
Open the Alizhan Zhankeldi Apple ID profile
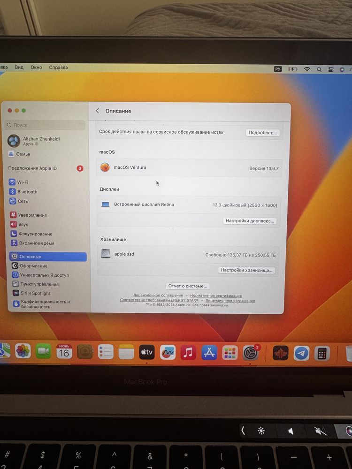coord(34,141)
